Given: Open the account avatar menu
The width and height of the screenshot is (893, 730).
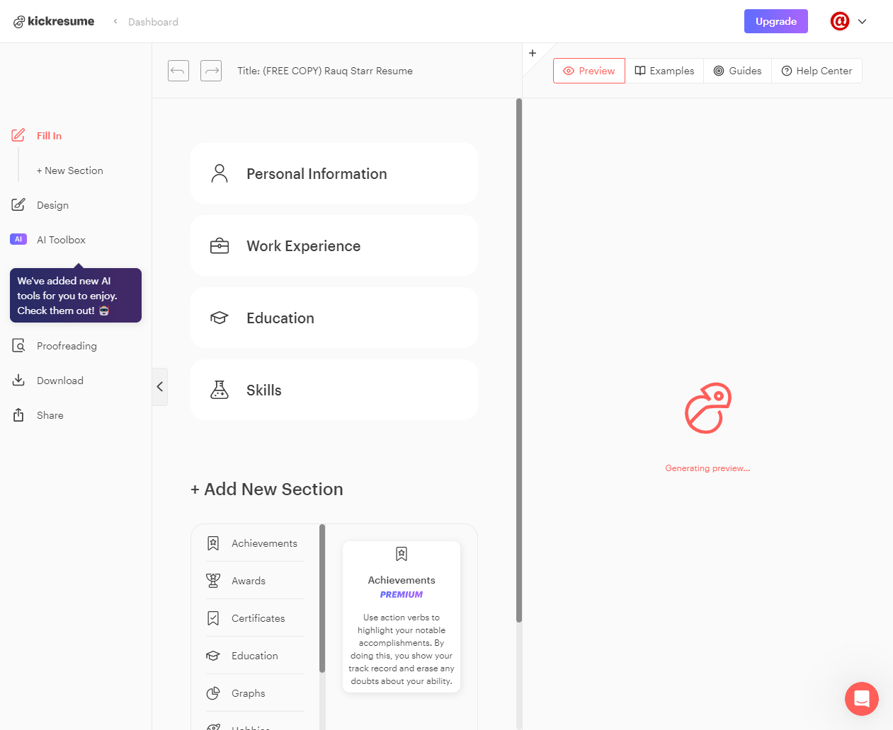Looking at the screenshot, I should click(x=840, y=21).
